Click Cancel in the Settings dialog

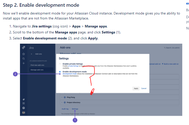pos(144,88)
